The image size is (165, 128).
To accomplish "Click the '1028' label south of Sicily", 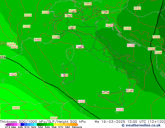I will click(120, 110).
